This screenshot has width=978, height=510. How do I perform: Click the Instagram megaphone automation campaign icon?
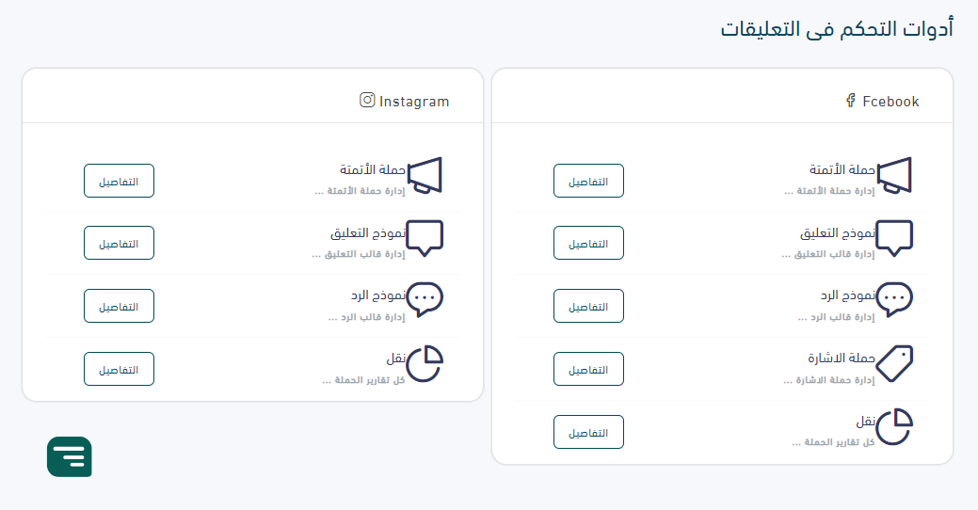(425, 176)
